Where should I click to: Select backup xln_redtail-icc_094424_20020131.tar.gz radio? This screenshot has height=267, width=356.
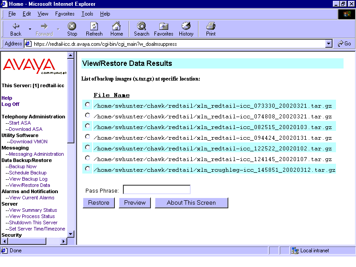pyautogui.click(x=87, y=137)
